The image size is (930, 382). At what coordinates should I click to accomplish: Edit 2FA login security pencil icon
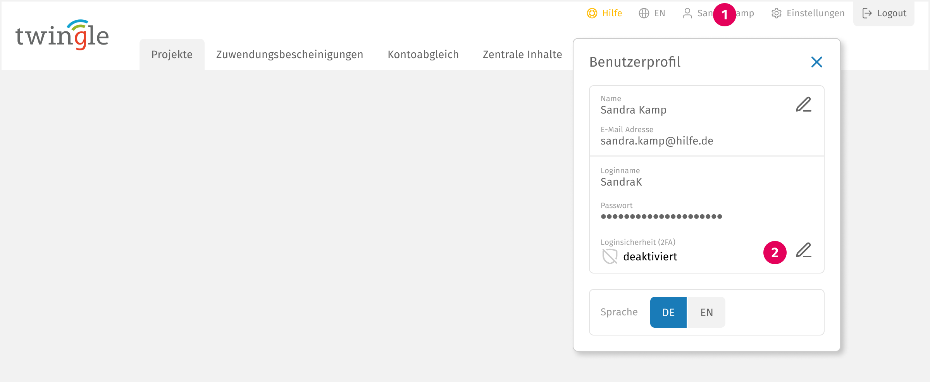(x=803, y=250)
